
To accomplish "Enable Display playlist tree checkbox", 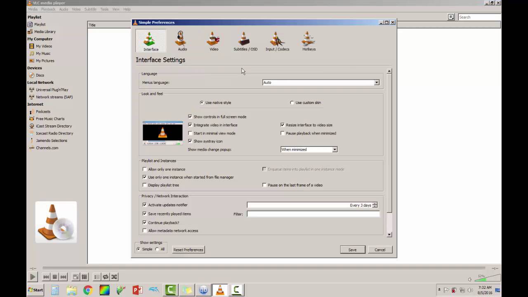I will (144, 185).
